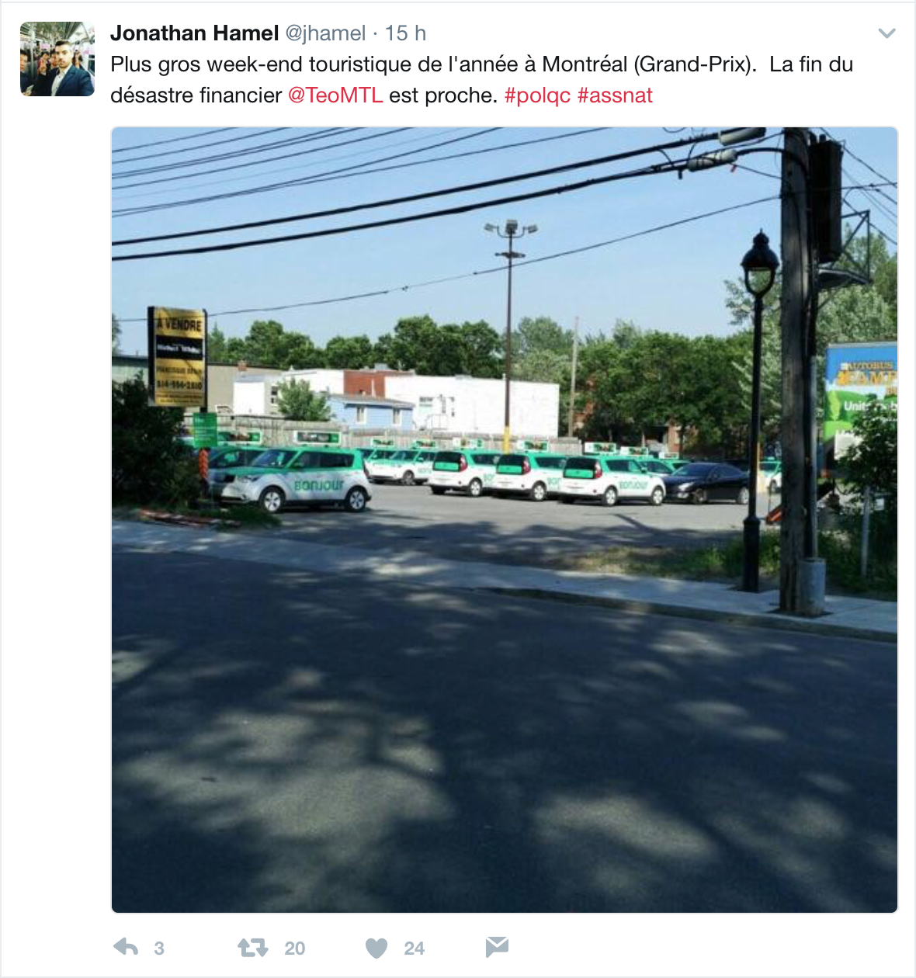Image resolution: width=916 pixels, height=978 pixels.
Task: Enlarge the taxi parking lot photo
Action: click(x=505, y=520)
